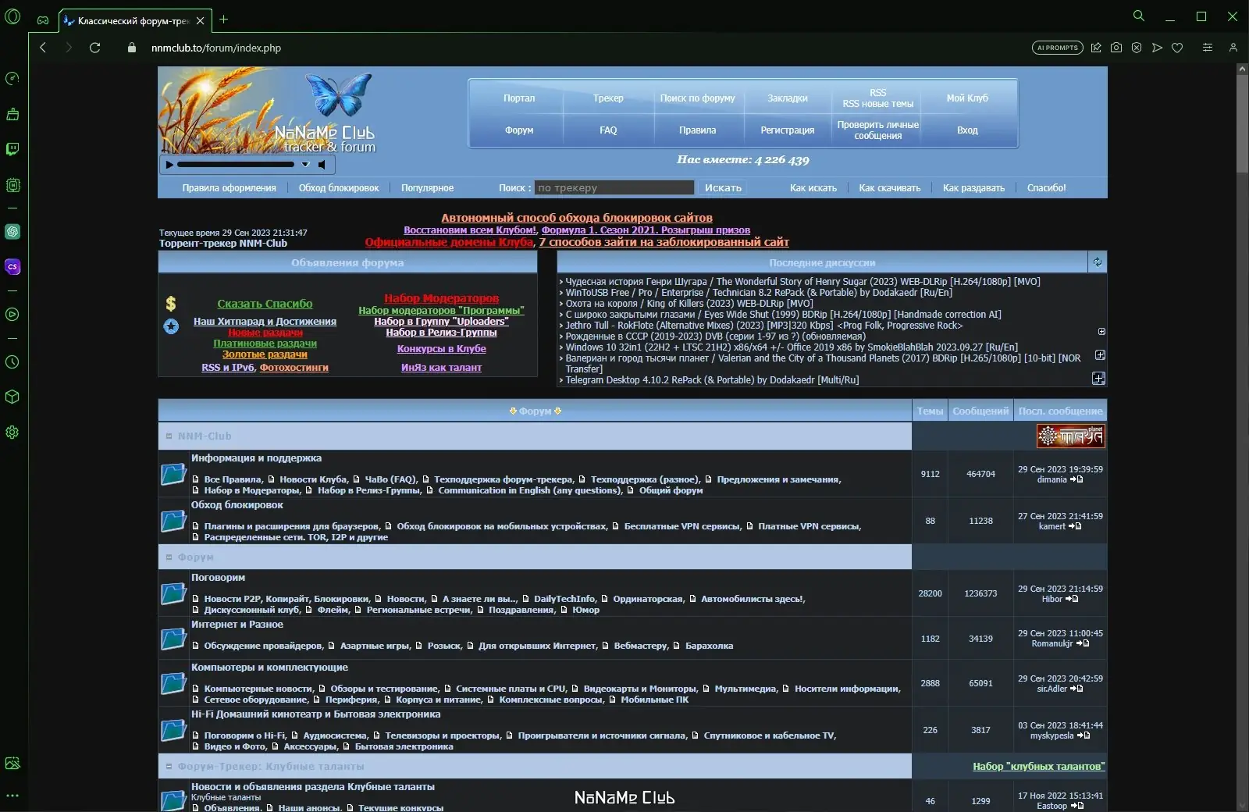Image resolution: width=1249 pixels, height=812 pixels.
Task: Collapse the NNM-Club category
Action: point(169,436)
